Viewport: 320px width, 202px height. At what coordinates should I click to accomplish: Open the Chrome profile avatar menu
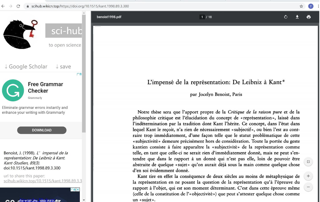pos(311,6)
